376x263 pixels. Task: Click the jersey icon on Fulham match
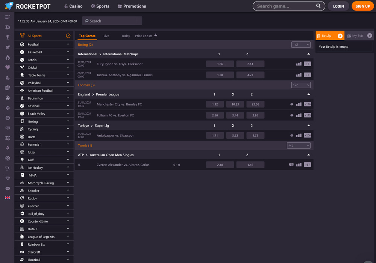292,115
